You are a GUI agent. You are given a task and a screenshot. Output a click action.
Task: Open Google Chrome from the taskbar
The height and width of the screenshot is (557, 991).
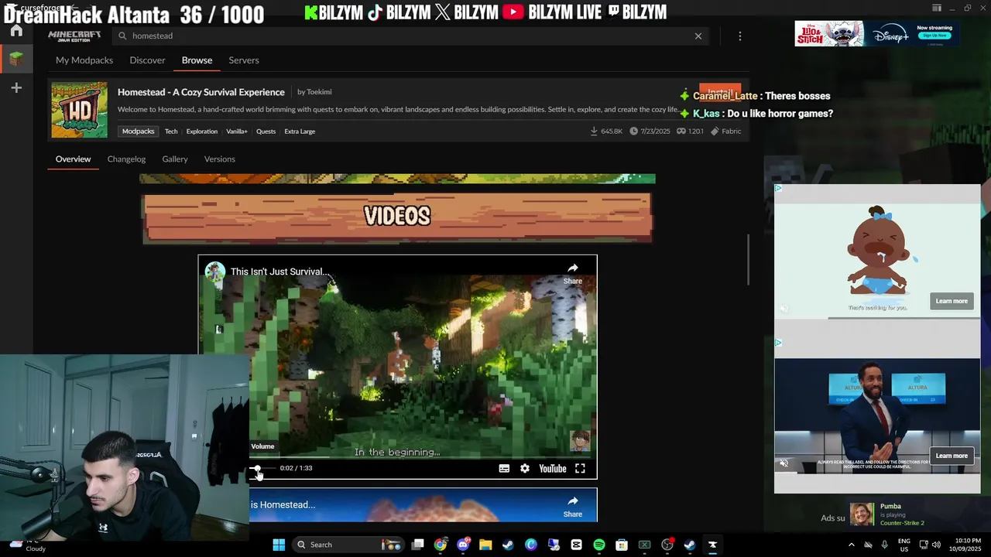point(441,545)
